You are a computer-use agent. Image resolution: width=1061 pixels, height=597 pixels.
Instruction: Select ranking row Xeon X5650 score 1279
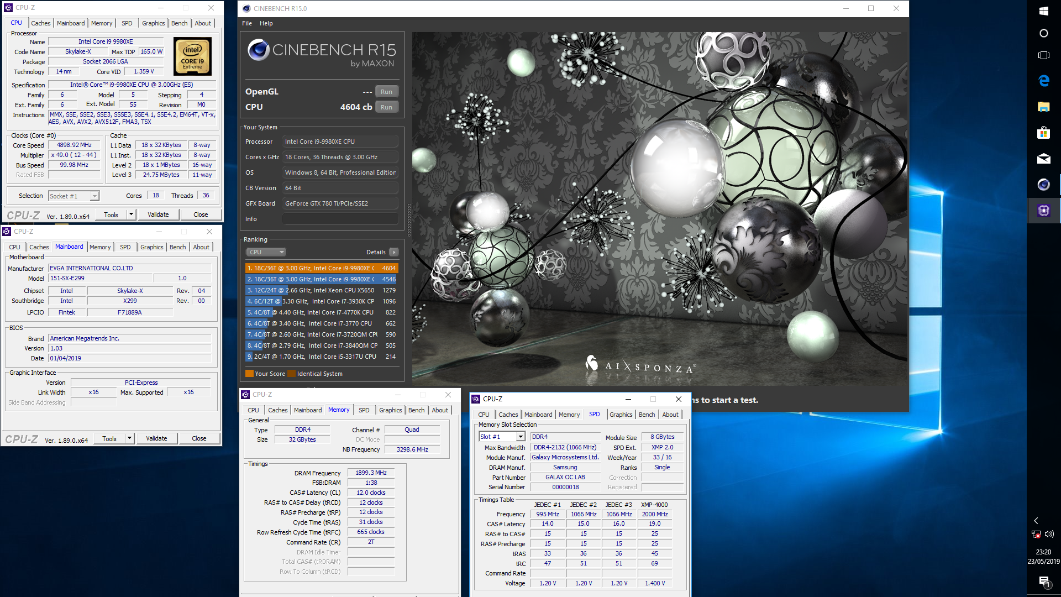coord(322,290)
